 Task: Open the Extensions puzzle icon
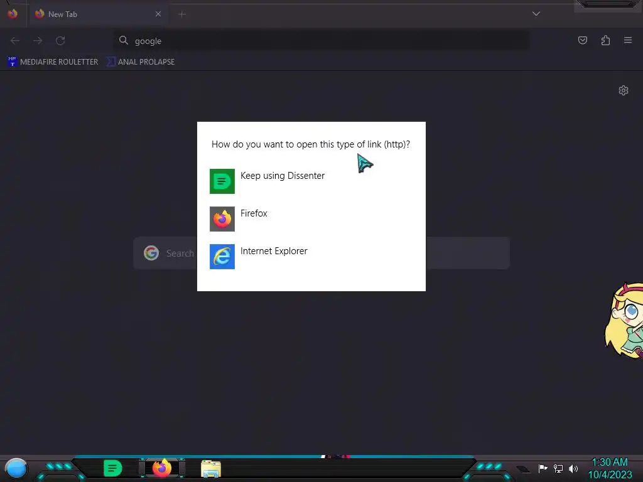[x=605, y=40]
